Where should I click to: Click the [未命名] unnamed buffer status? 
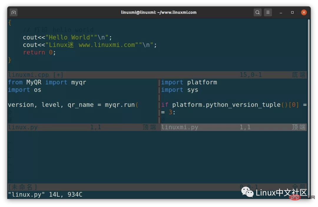(22, 187)
